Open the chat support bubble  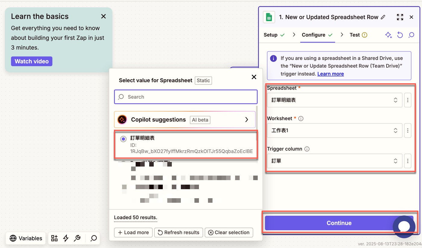click(x=404, y=227)
